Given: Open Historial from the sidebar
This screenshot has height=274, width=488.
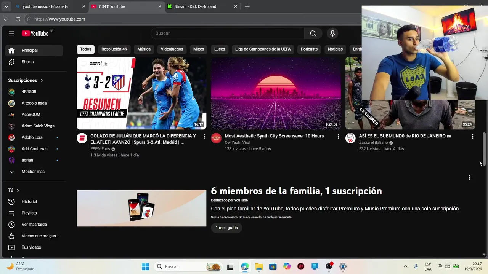Looking at the screenshot, I should 34,202.
